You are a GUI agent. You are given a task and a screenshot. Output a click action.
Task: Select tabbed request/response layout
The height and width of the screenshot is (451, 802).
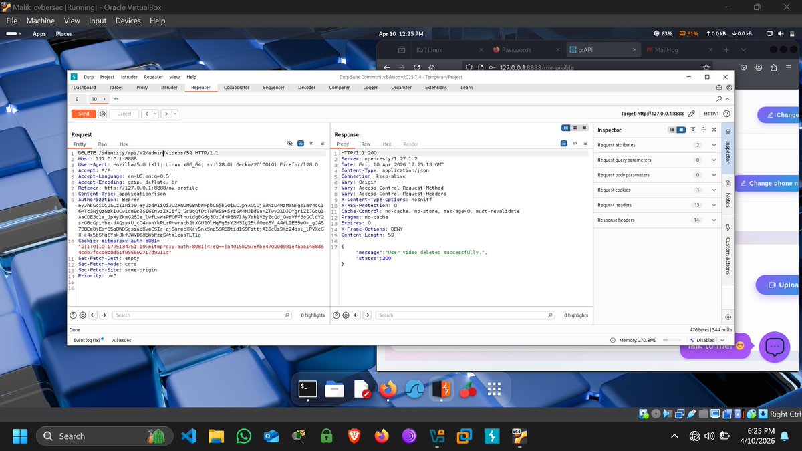tap(584, 127)
